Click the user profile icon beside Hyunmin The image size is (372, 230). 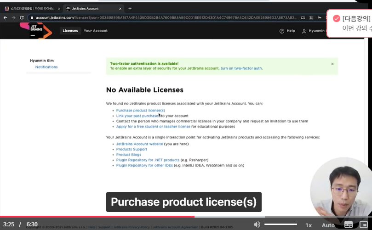point(304,31)
